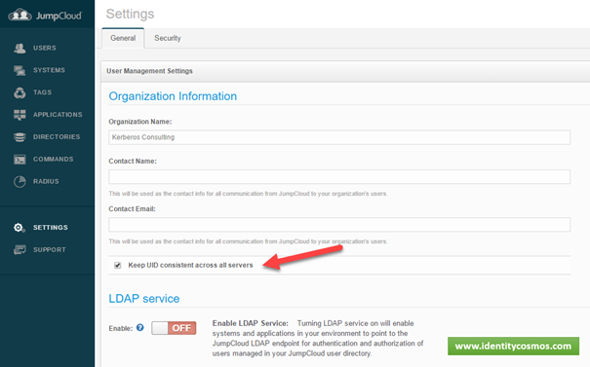The width and height of the screenshot is (590, 367).
Task: Open the Support chat icon
Action: pos(20,250)
